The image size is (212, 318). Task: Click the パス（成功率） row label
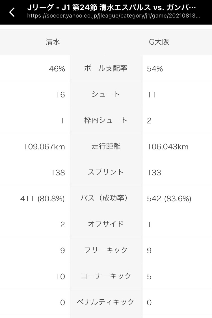(x=106, y=198)
